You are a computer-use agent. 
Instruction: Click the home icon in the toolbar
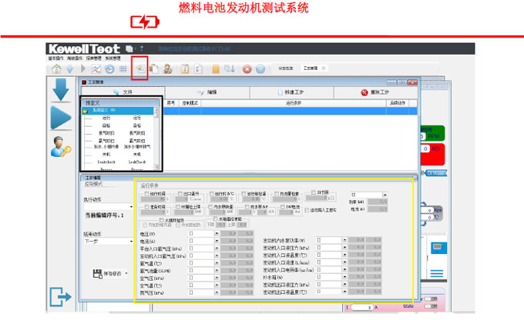pos(56,69)
